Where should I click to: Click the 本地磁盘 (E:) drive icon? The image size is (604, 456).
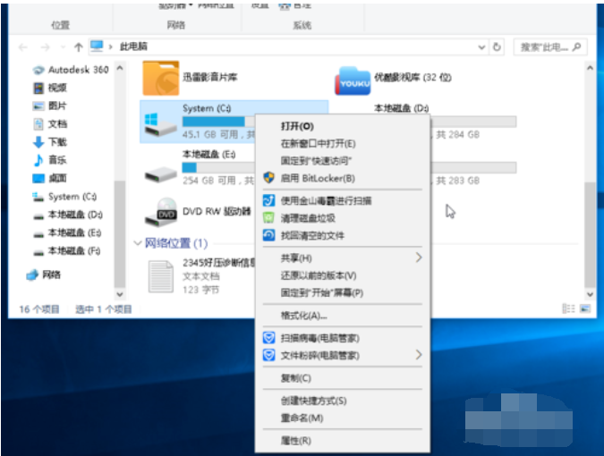point(160,168)
